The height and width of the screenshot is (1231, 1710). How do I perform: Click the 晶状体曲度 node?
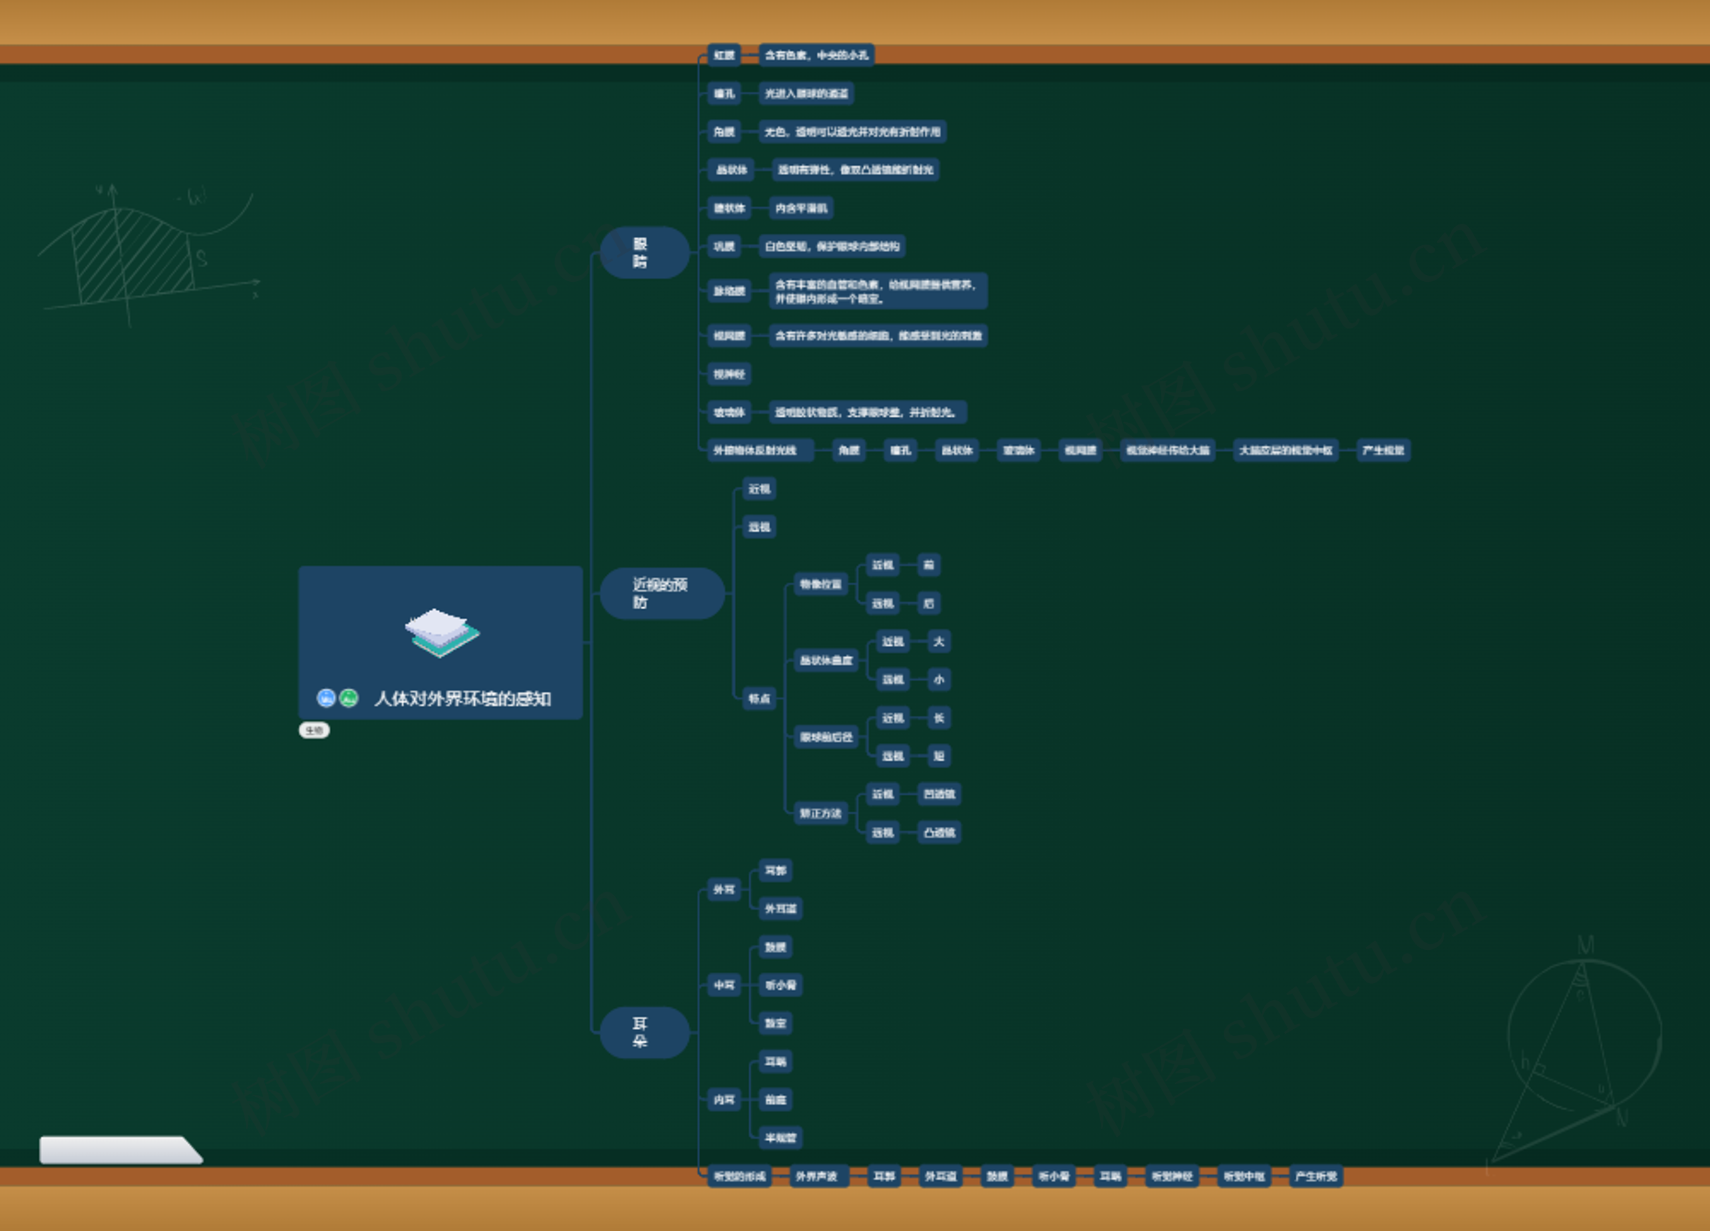point(826,661)
